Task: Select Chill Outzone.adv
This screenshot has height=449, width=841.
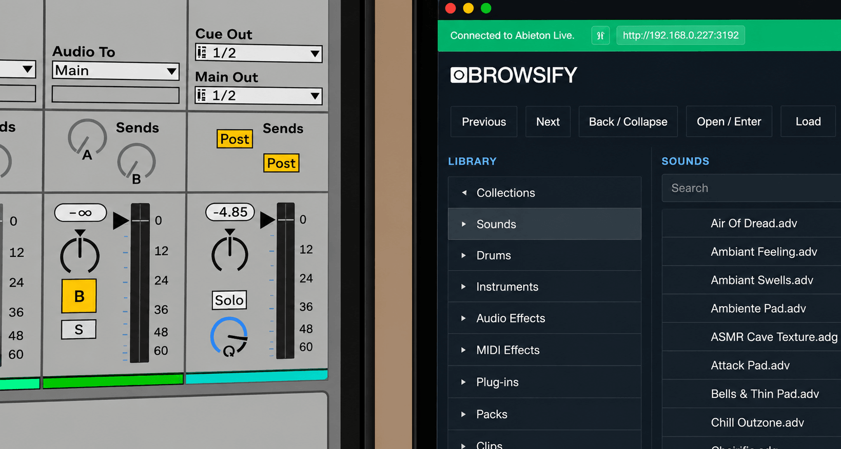Action: click(751, 422)
